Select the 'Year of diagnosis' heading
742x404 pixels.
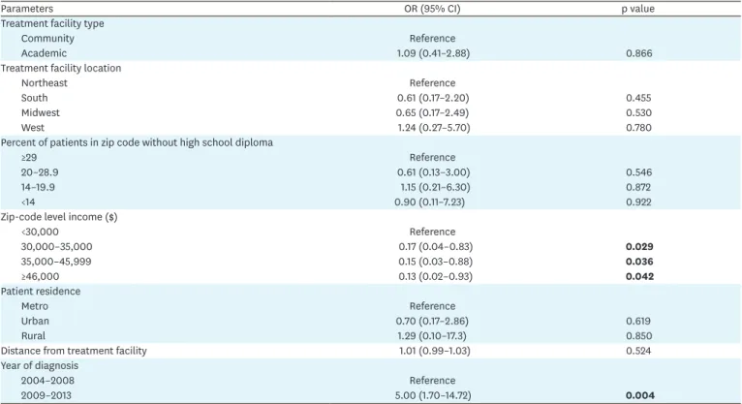(40, 365)
